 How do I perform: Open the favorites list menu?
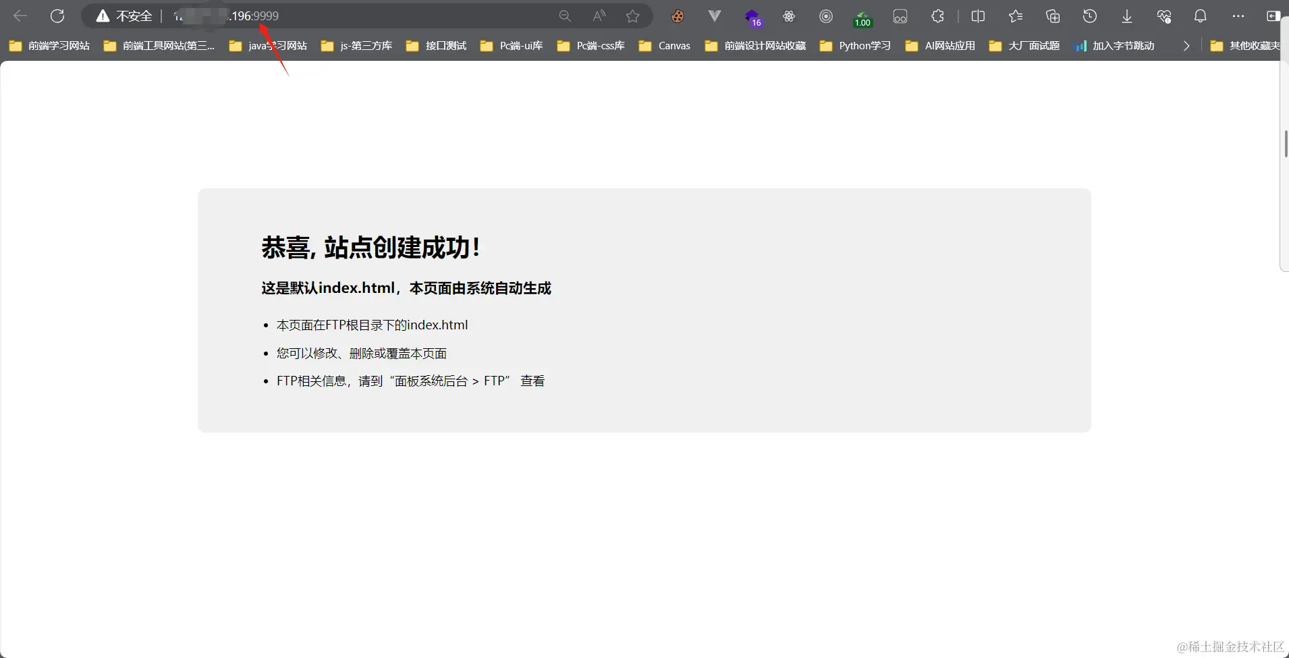tap(1015, 16)
